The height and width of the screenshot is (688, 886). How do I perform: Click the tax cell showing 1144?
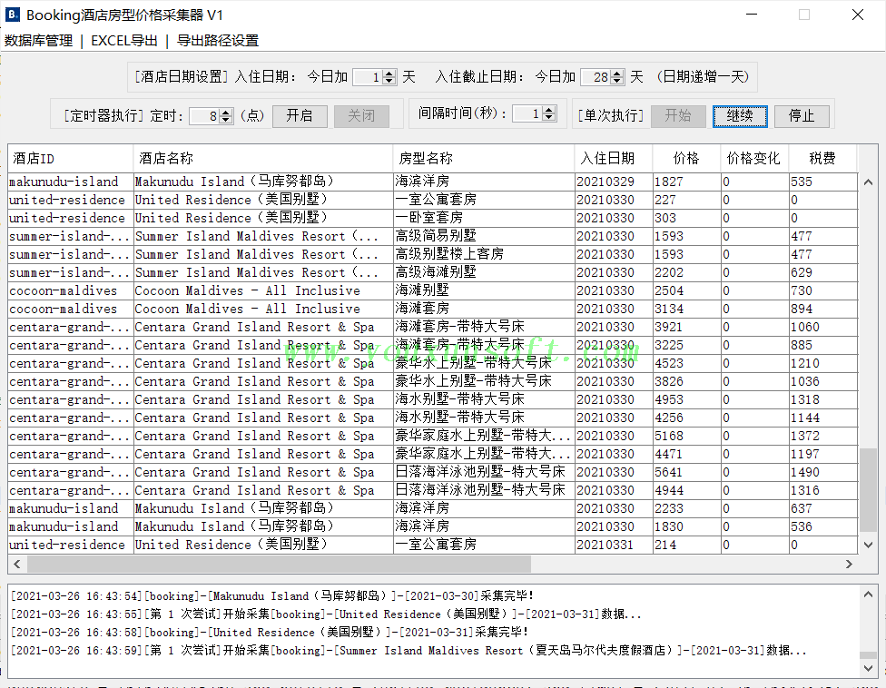[822, 418]
